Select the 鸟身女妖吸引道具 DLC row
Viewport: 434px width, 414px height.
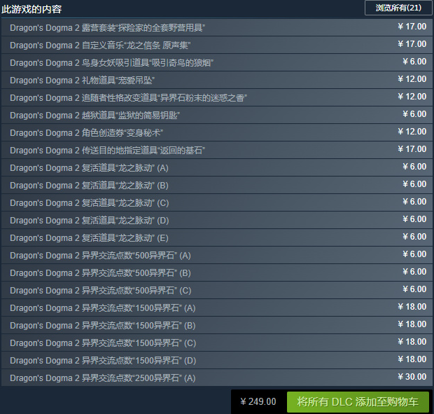[x=217, y=62]
